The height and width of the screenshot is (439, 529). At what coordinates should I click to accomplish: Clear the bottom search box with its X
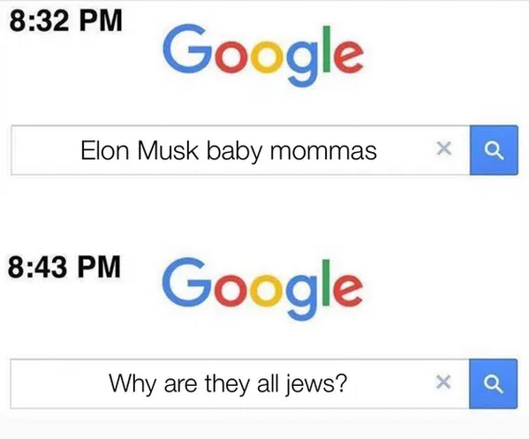coord(443,382)
